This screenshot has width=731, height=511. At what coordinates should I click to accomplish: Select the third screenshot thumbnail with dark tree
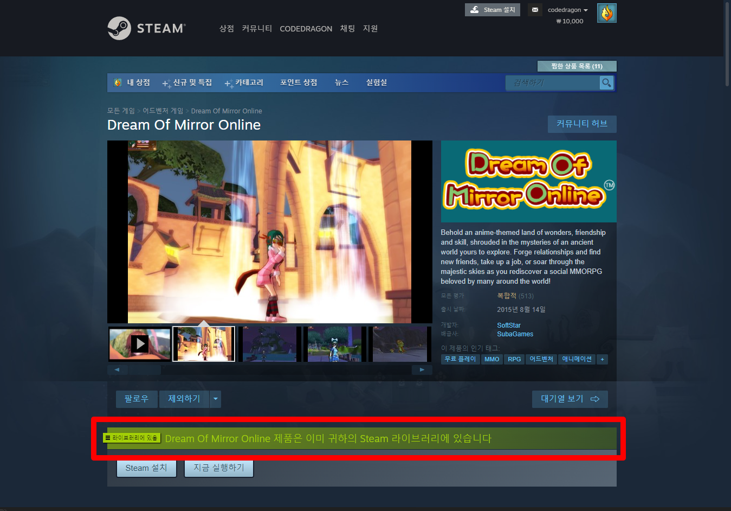(x=270, y=344)
